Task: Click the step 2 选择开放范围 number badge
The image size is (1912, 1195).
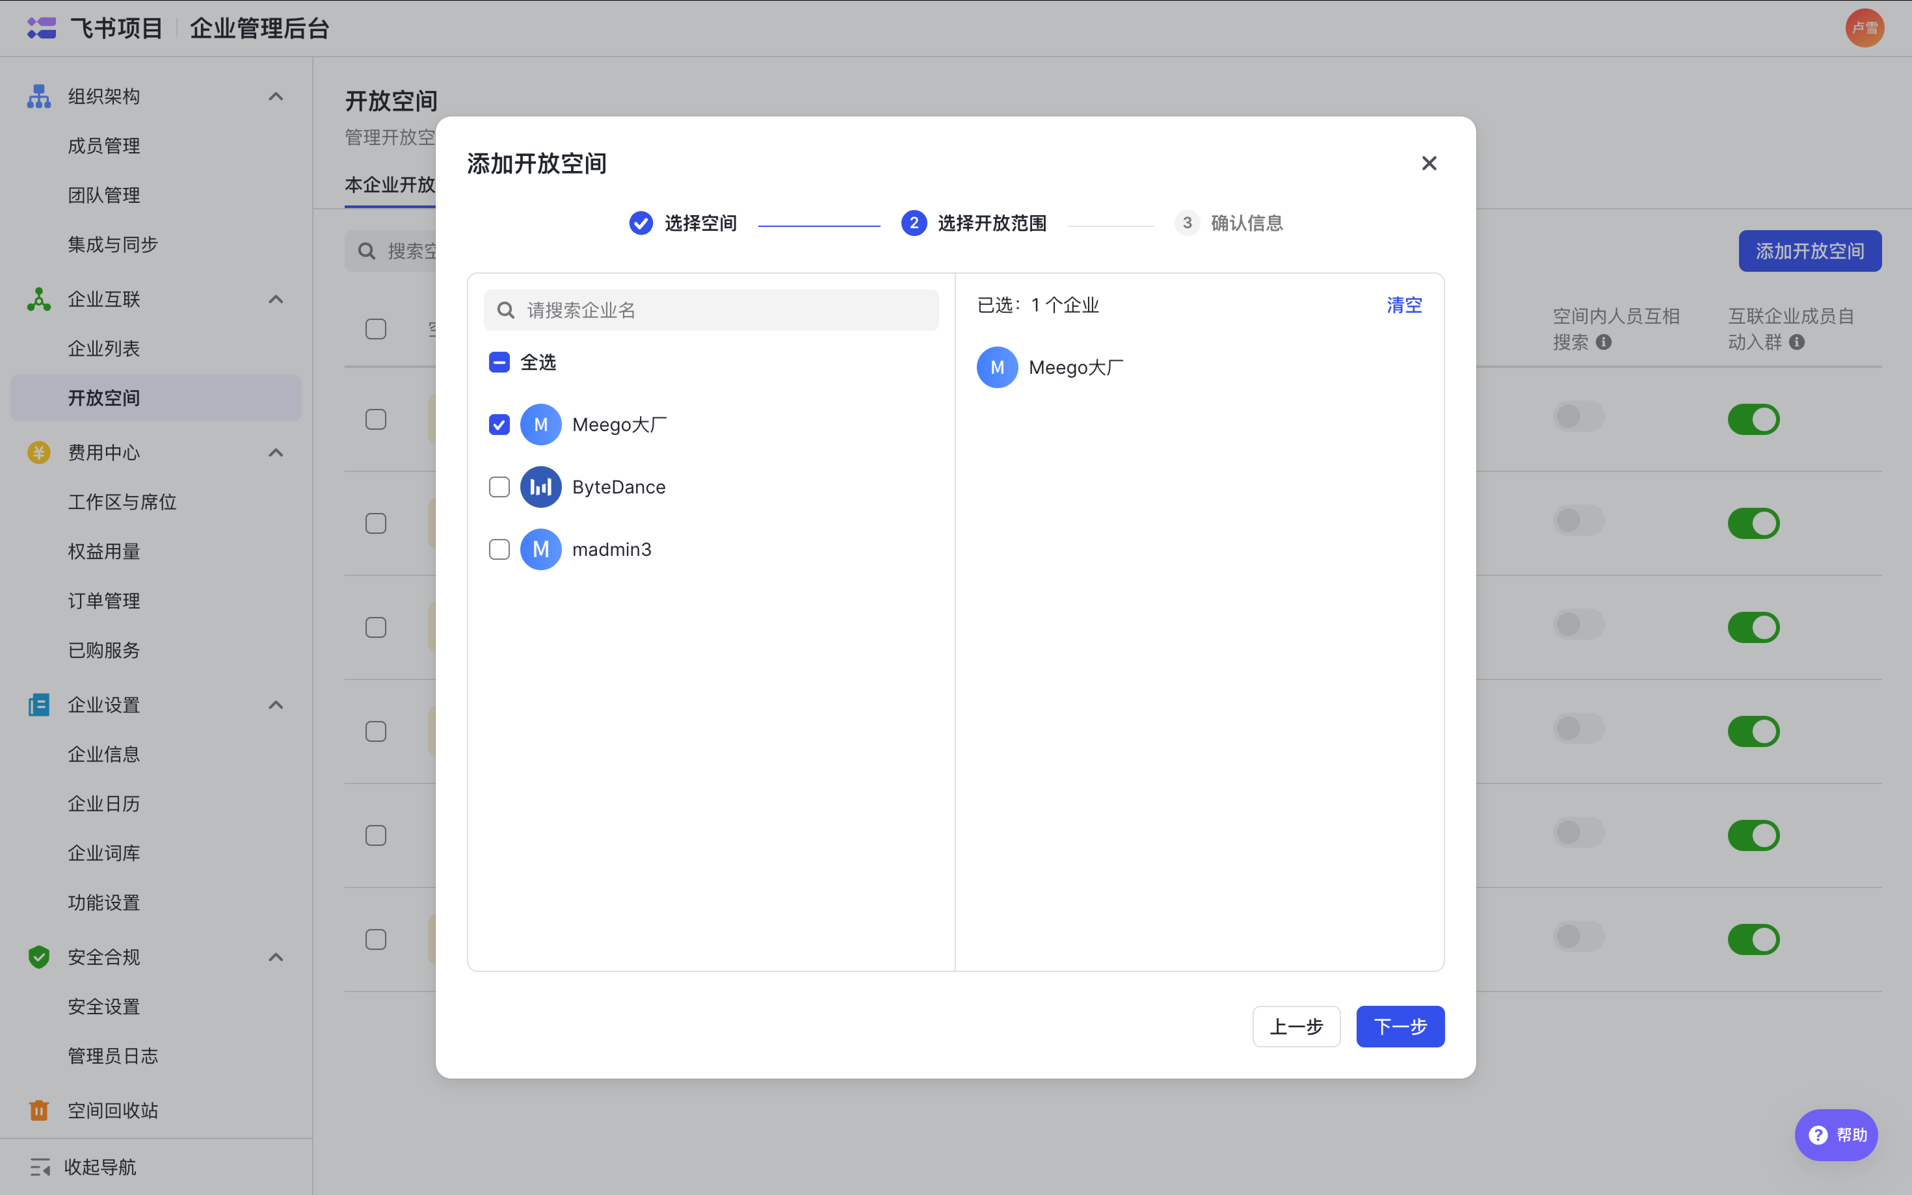Action: [x=914, y=223]
